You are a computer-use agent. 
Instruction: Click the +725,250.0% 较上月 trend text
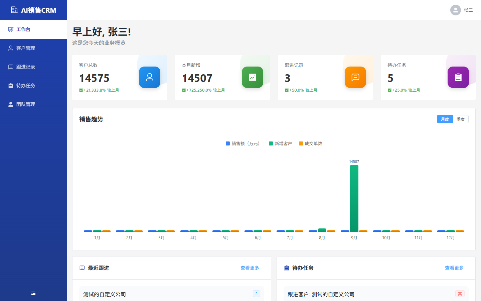click(x=203, y=90)
